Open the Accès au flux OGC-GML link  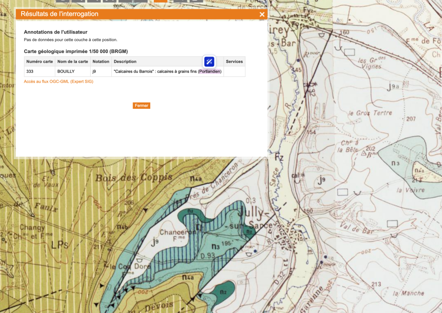(x=58, y=81)
